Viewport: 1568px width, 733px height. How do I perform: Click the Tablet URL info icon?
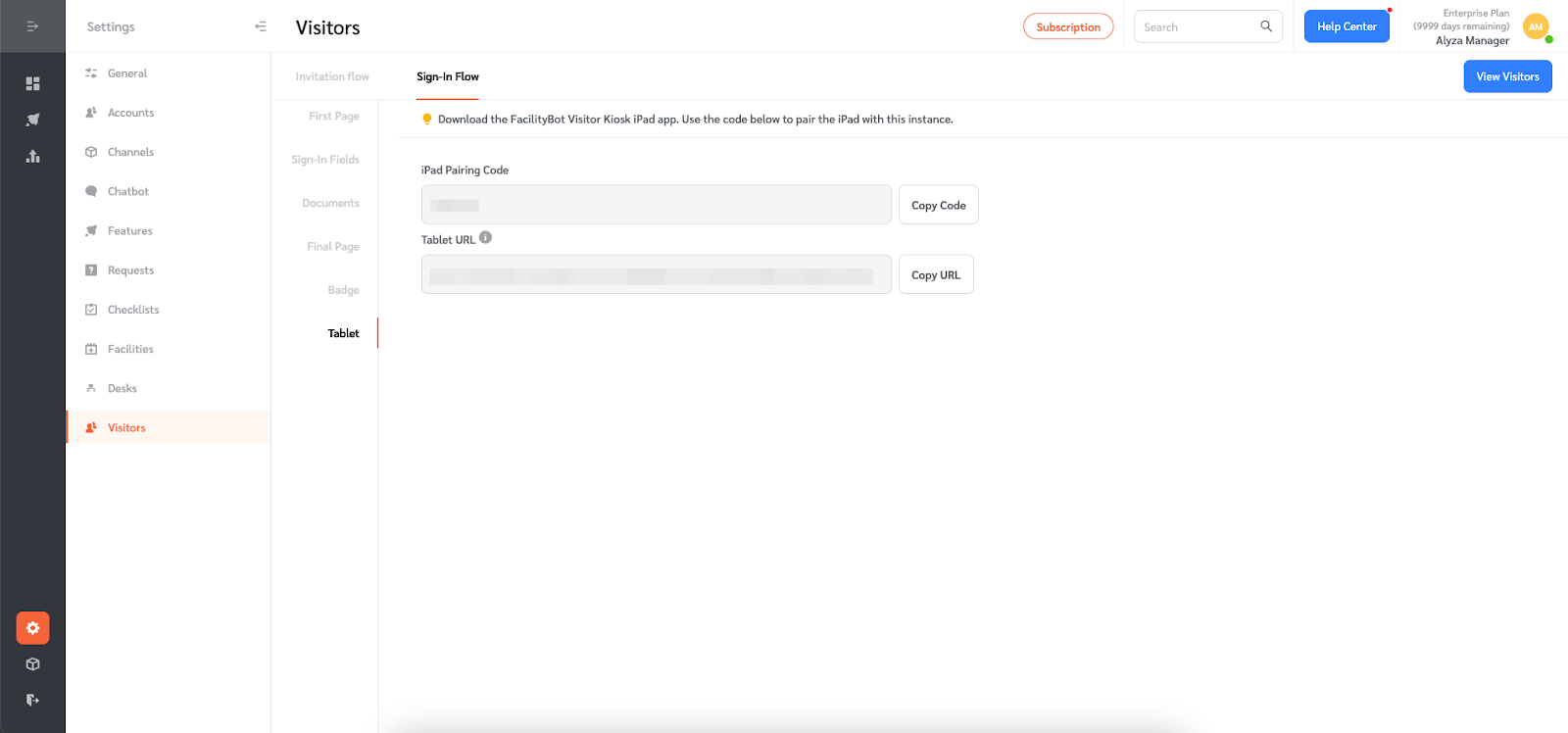(485, 237)
